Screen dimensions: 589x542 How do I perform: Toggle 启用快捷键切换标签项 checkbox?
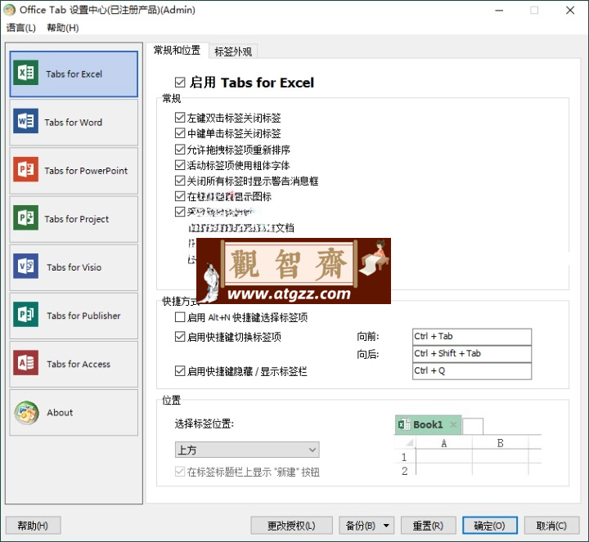(x=180, y=337)
